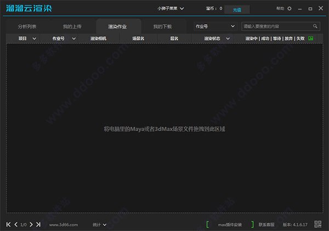Click the 渲染相机 column header
The image size is (329, 231).
click(x=98, y=38)
